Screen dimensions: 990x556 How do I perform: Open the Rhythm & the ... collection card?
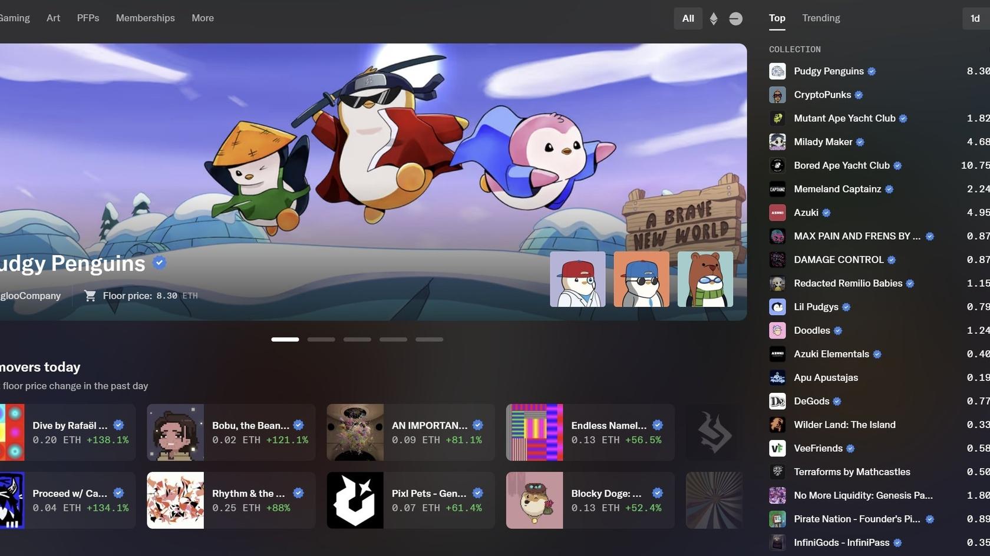tap(231, 500)
